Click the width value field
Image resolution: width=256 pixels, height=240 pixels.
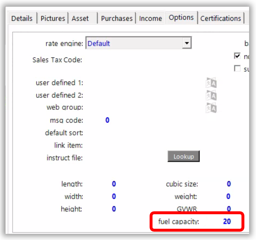[114, 196]
